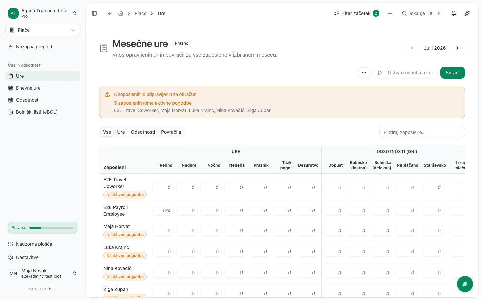Viewport: 481px width, 300px height.
Task: Click the warning triangle icon in alert
Action: point(107,94)
